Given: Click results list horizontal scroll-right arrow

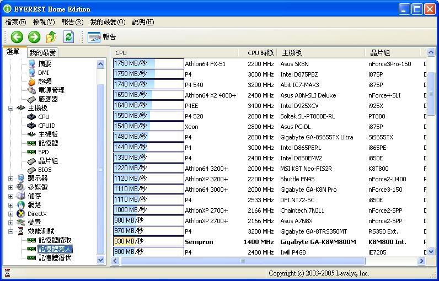Looking at the screenshot, I should click(x=421, y=261).
